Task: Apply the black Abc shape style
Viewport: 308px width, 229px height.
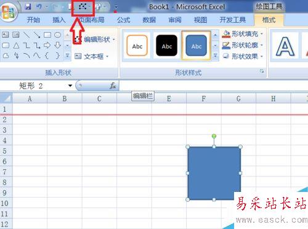Action: (166, 46)
